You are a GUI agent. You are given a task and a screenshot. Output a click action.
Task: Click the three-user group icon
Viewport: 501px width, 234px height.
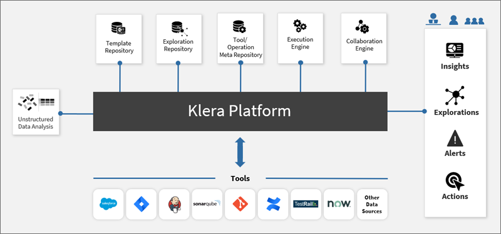pyautogui.click(x=475, y=21)
